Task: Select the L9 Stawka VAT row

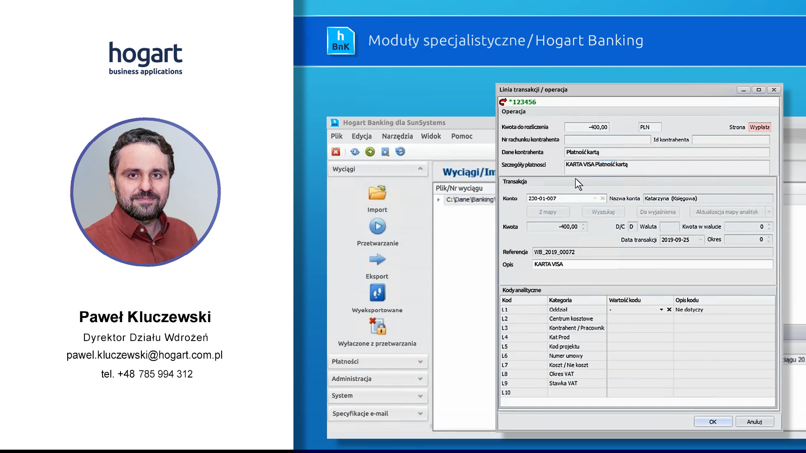Action: tap(637, 383)
